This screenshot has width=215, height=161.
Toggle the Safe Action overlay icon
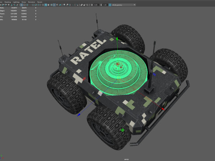tap(36, 5)
